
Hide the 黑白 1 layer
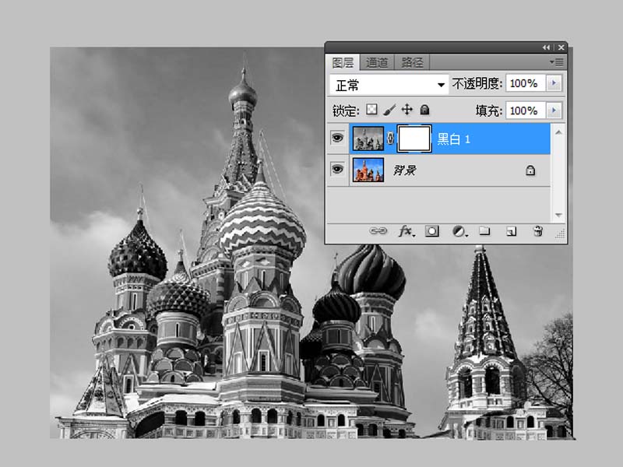[337, 139]
